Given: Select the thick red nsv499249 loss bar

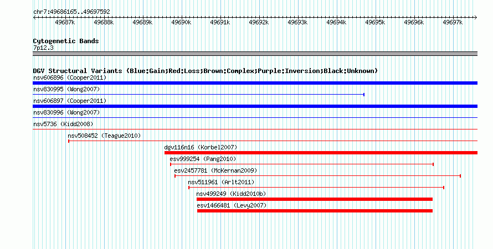Looking at the screenshot, I should point(315,199).
